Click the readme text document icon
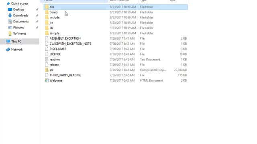This screenshot has height=144, width=257. click(x=47, y=60)
